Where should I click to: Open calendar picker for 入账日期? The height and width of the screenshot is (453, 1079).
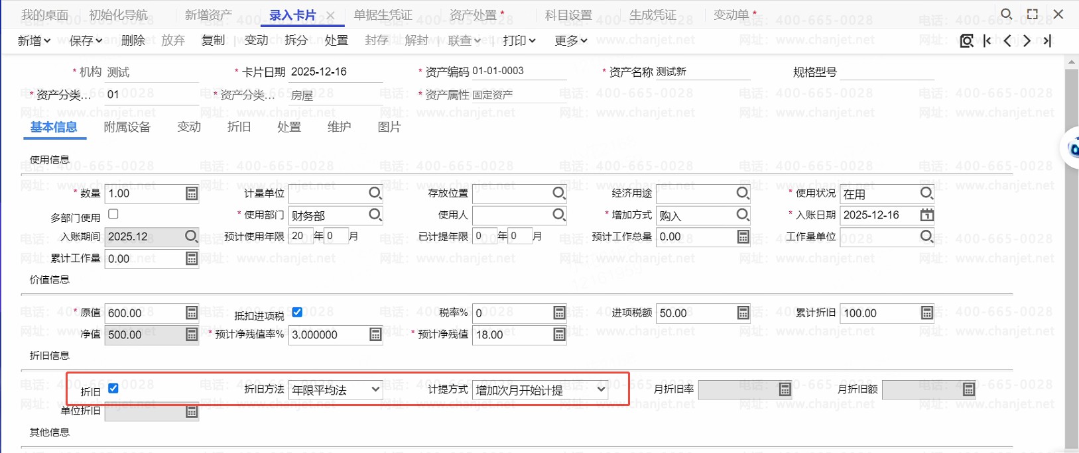(926, 215)
